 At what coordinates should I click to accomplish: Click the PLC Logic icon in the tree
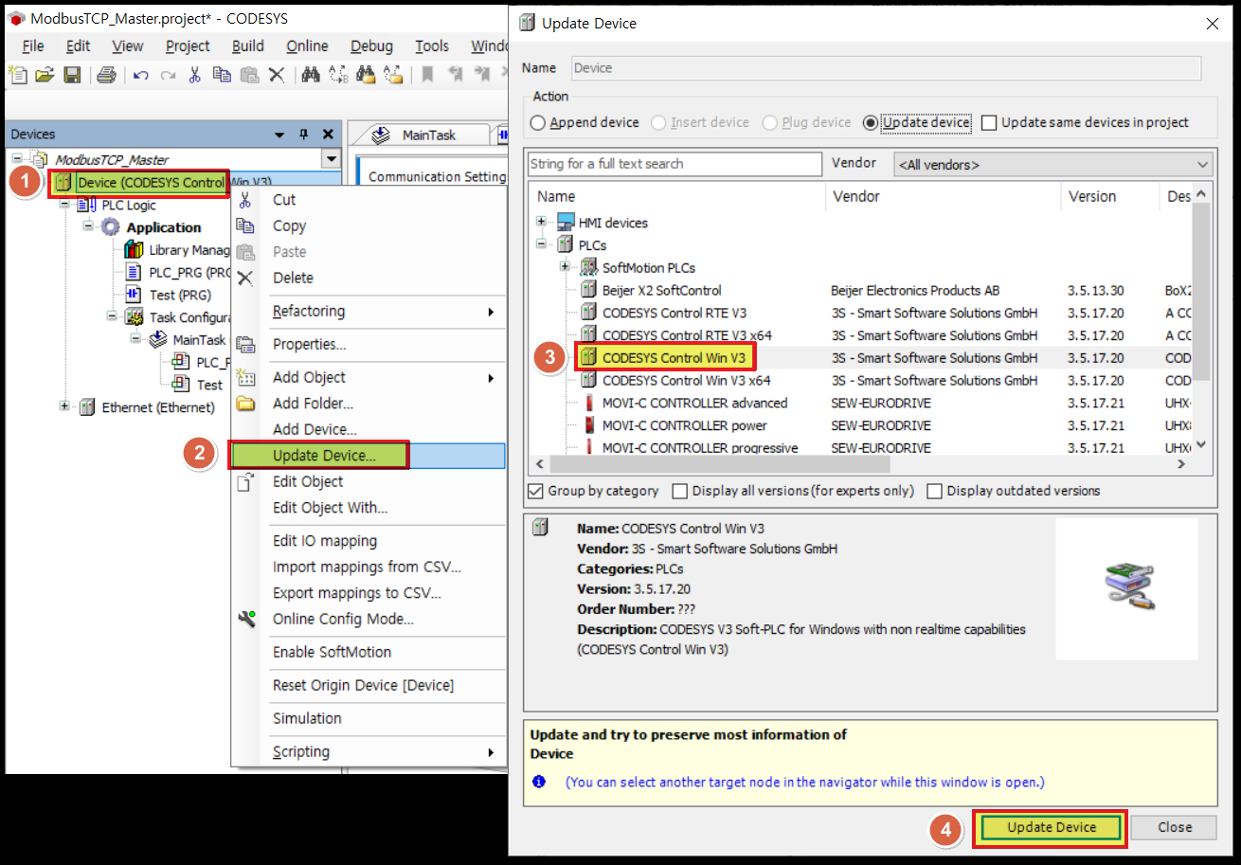click(x=87, y=205)
